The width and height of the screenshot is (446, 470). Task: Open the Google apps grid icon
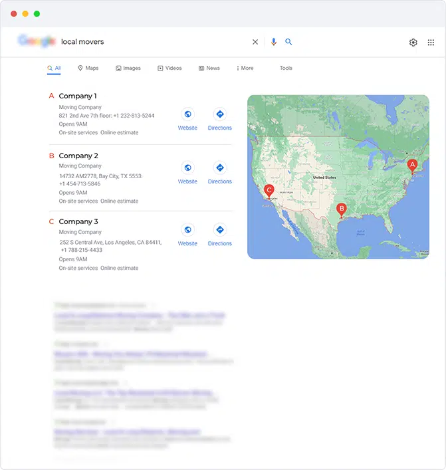[x=431, y=43]
